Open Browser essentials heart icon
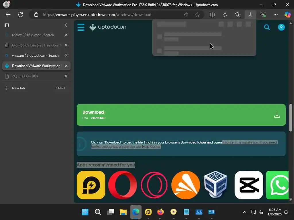This screenshot has height=220, width=294. click(x=263, y=15)
